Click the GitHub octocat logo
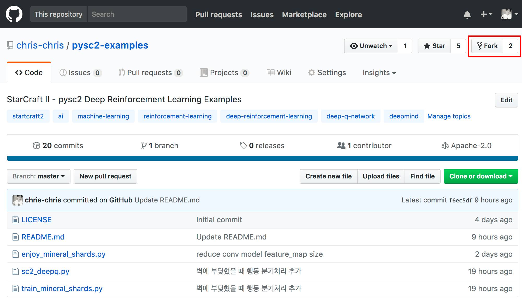Image resolution: width=522 pixels, height=300 pixels. tap(14, 14)
